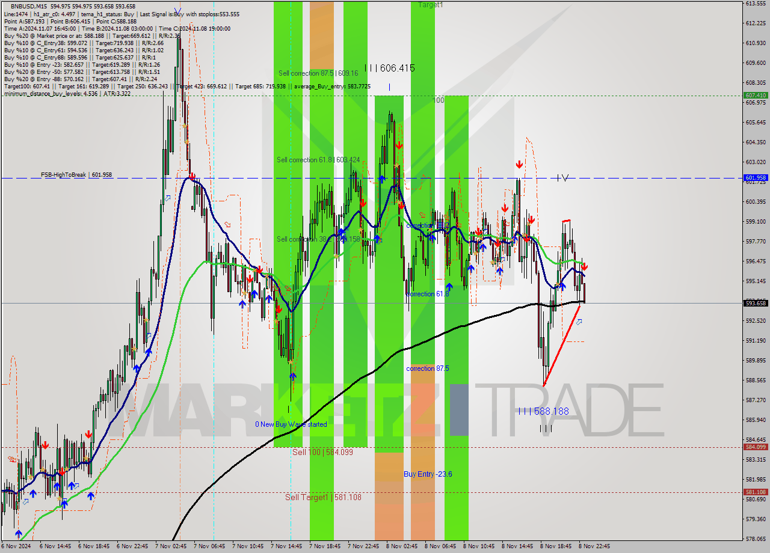770x553 pixels.
Task: Click the 'Sell Target1 | 581.108' label
Action: click(x=323, y=497)
